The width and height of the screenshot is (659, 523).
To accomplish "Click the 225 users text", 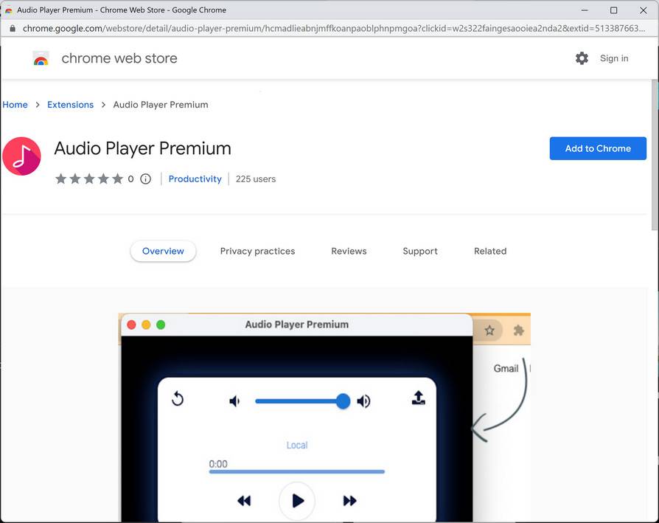I will 256,179.
